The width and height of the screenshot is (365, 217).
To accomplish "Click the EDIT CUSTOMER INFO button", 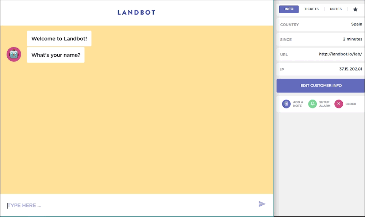I will coord(321,85).
